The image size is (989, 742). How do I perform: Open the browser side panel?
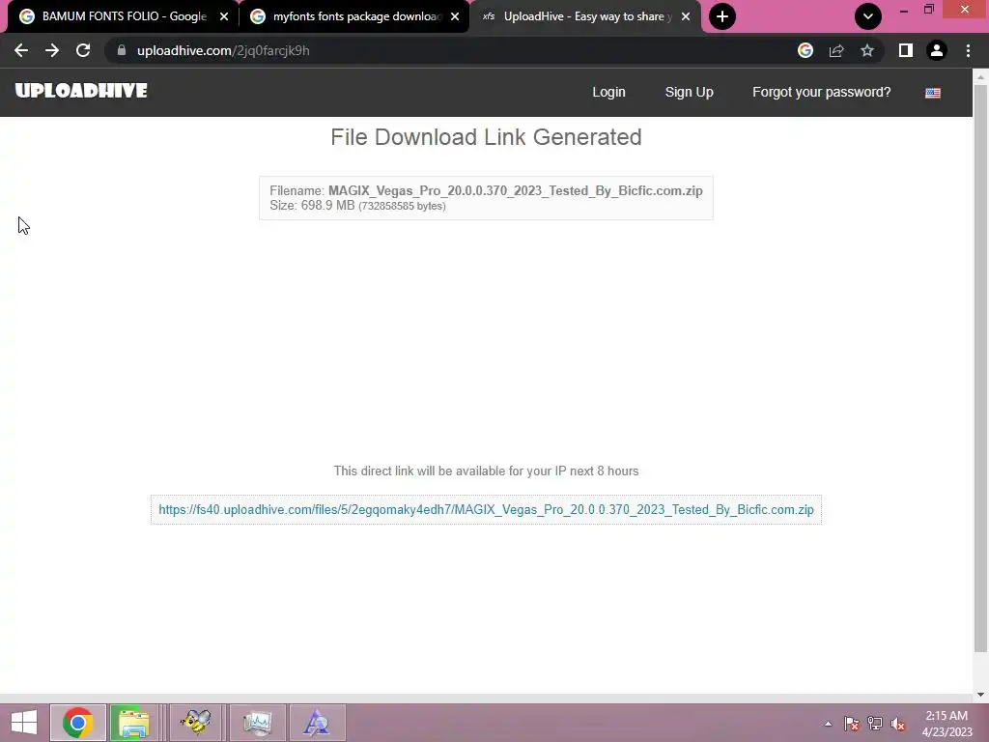click(x=906, y=50)
